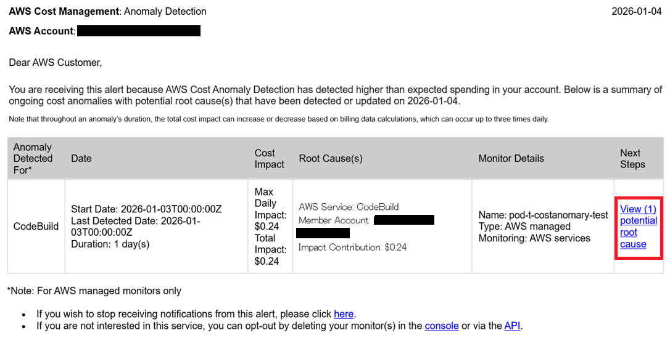Open the 'console' link to delete monitors
The image size is (670, 338).
442,326
